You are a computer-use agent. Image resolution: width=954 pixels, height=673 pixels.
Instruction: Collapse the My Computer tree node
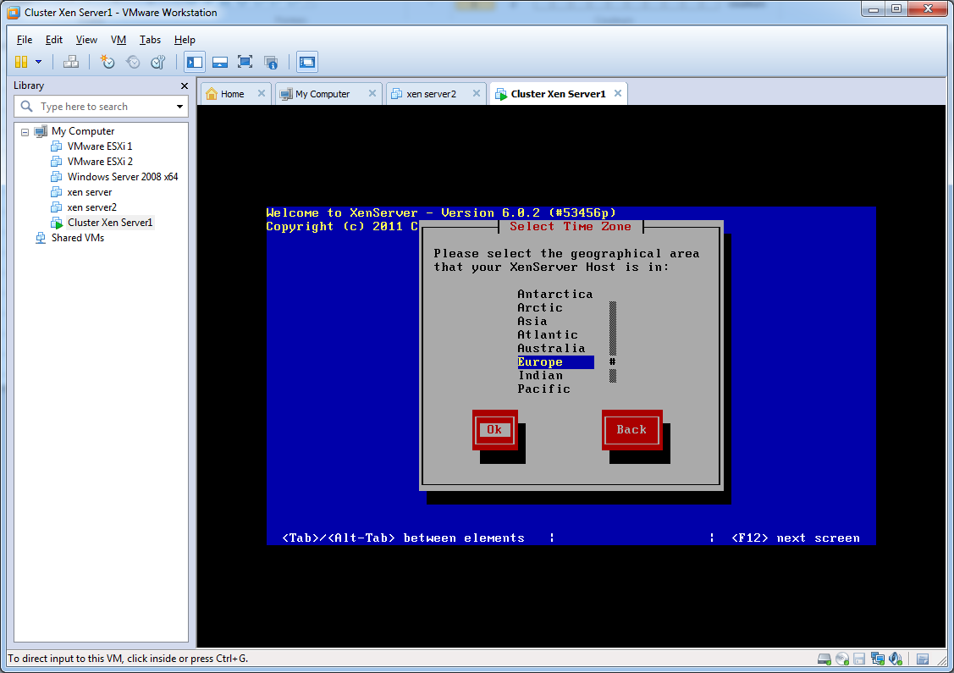(x=25, y=132)
